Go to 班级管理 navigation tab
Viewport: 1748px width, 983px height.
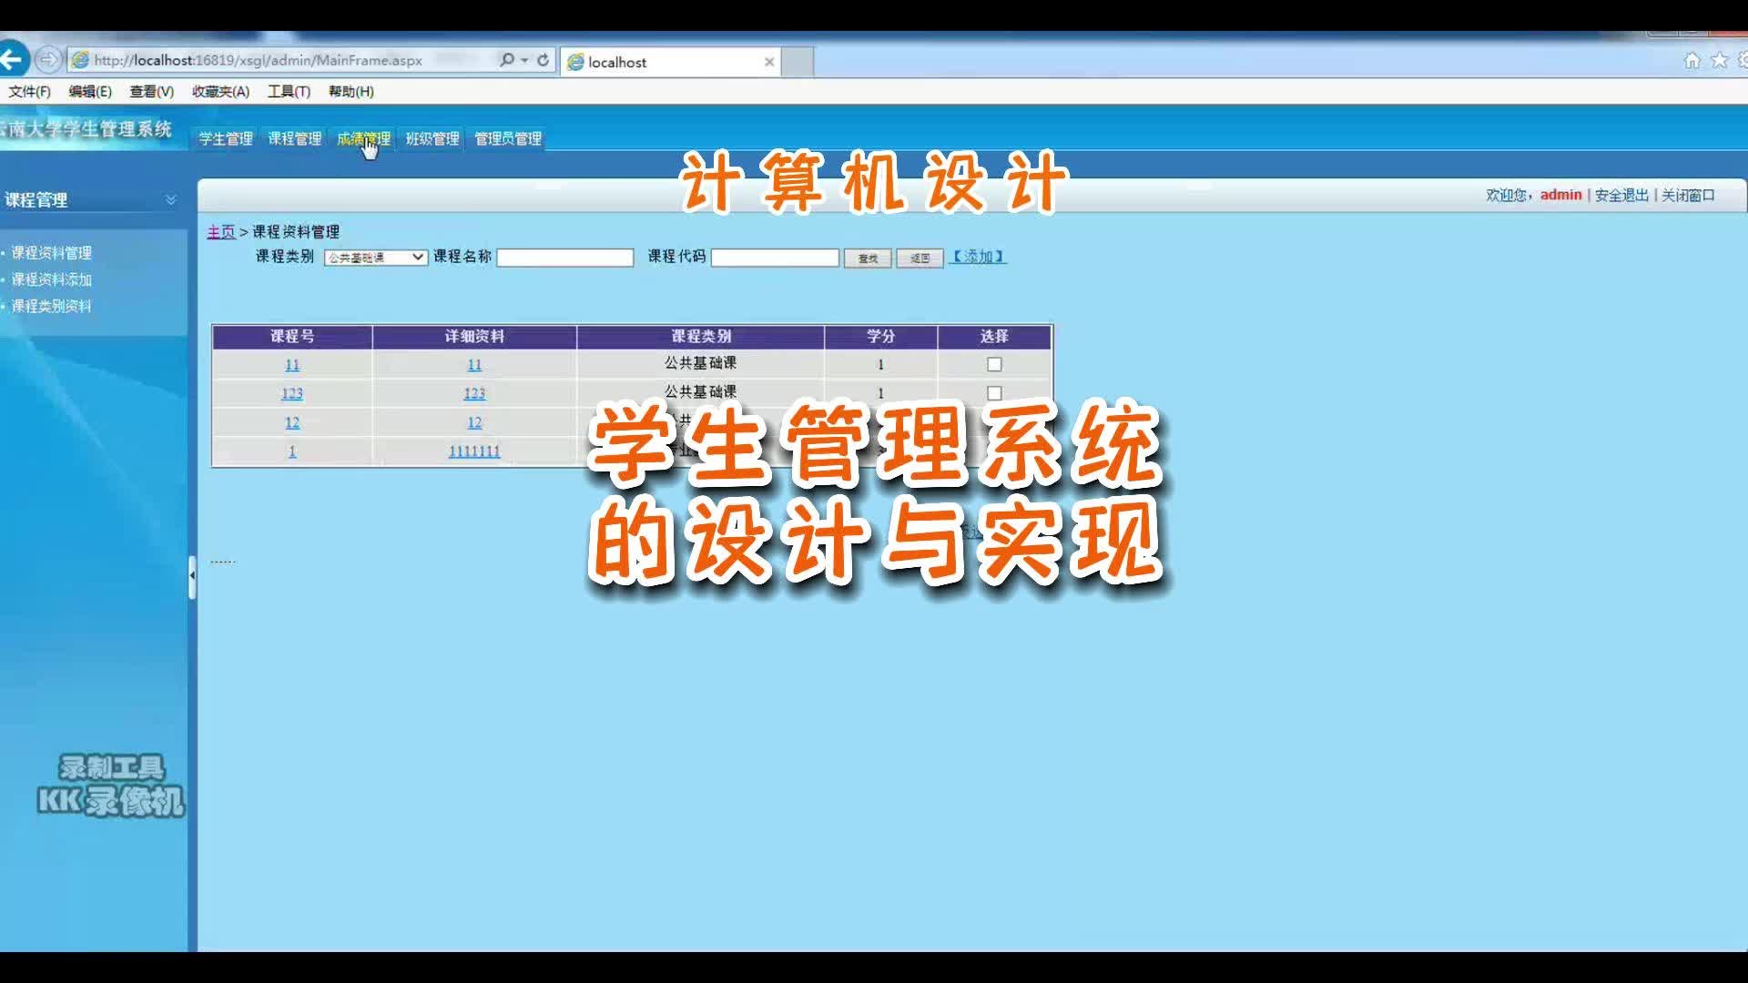432,138
